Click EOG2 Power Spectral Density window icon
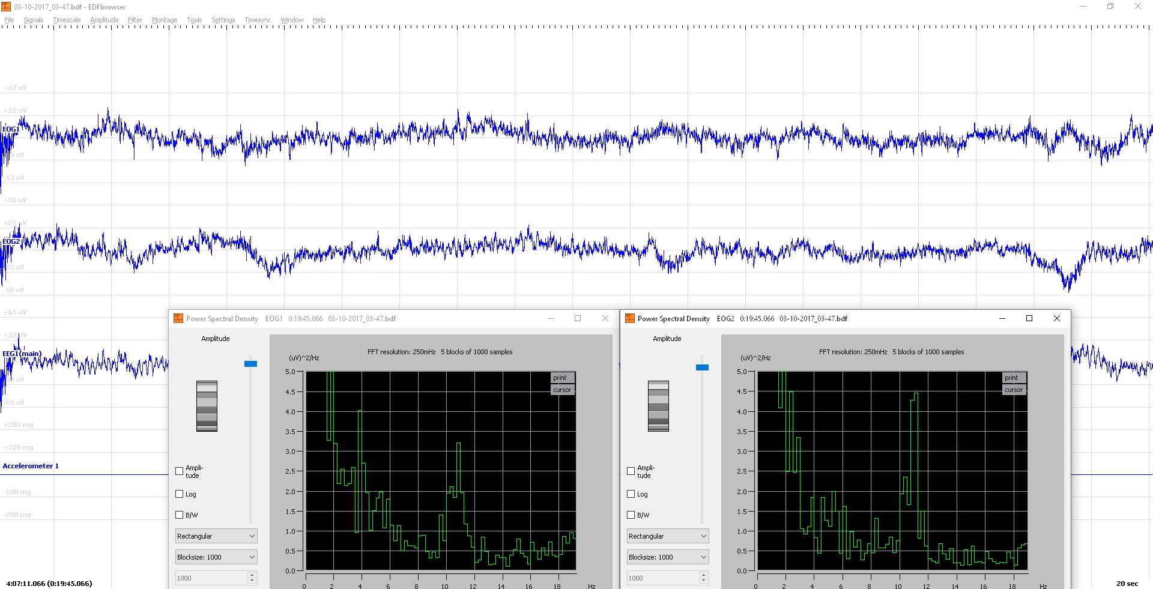 pyautogui.click(x=630, y=318)
